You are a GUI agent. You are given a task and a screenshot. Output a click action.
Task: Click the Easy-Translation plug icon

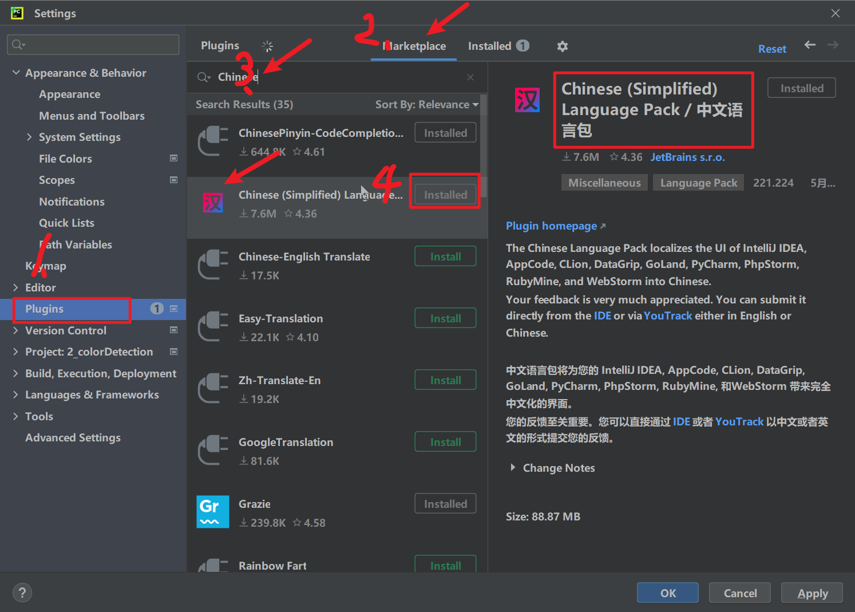[x=213, y=326]
